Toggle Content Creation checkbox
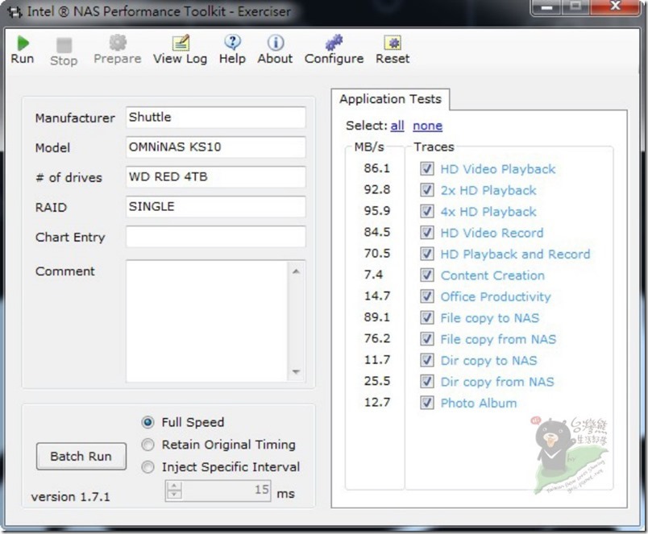 click(x=427, y=275)
